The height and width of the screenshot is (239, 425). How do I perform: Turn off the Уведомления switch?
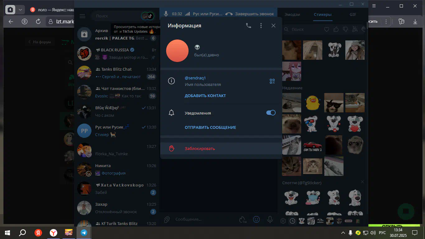(x=271, y=113)
